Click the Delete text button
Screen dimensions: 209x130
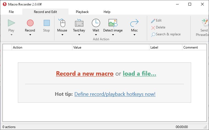coord(161,27)
